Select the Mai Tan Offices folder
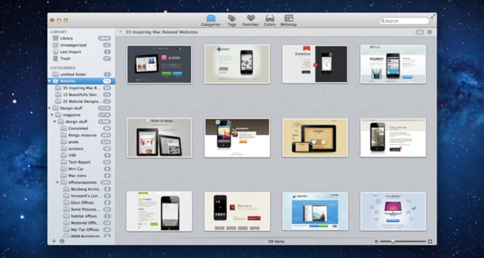This screenshot has width=484, height=258. tap(81, 229)
